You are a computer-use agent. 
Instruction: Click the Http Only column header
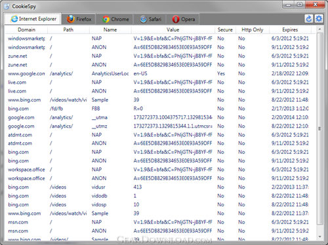[253, 29]
